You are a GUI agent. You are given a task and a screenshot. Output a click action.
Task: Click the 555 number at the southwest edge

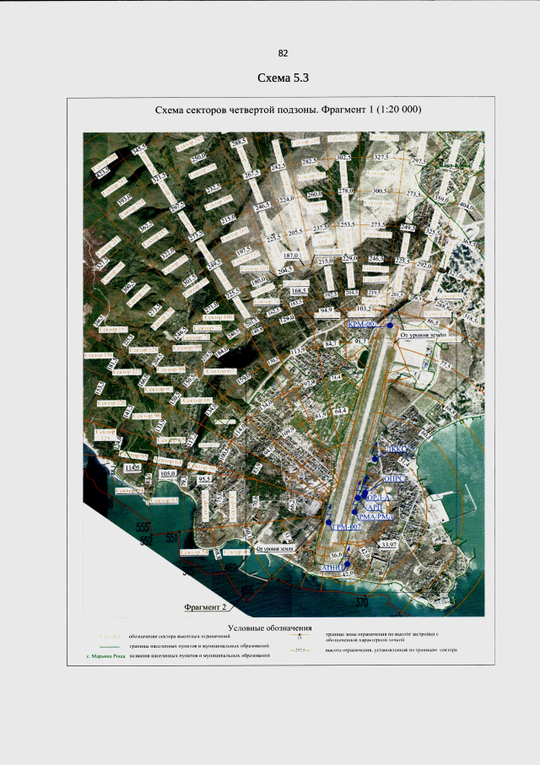pyautogui.click(x=143, y=527)
